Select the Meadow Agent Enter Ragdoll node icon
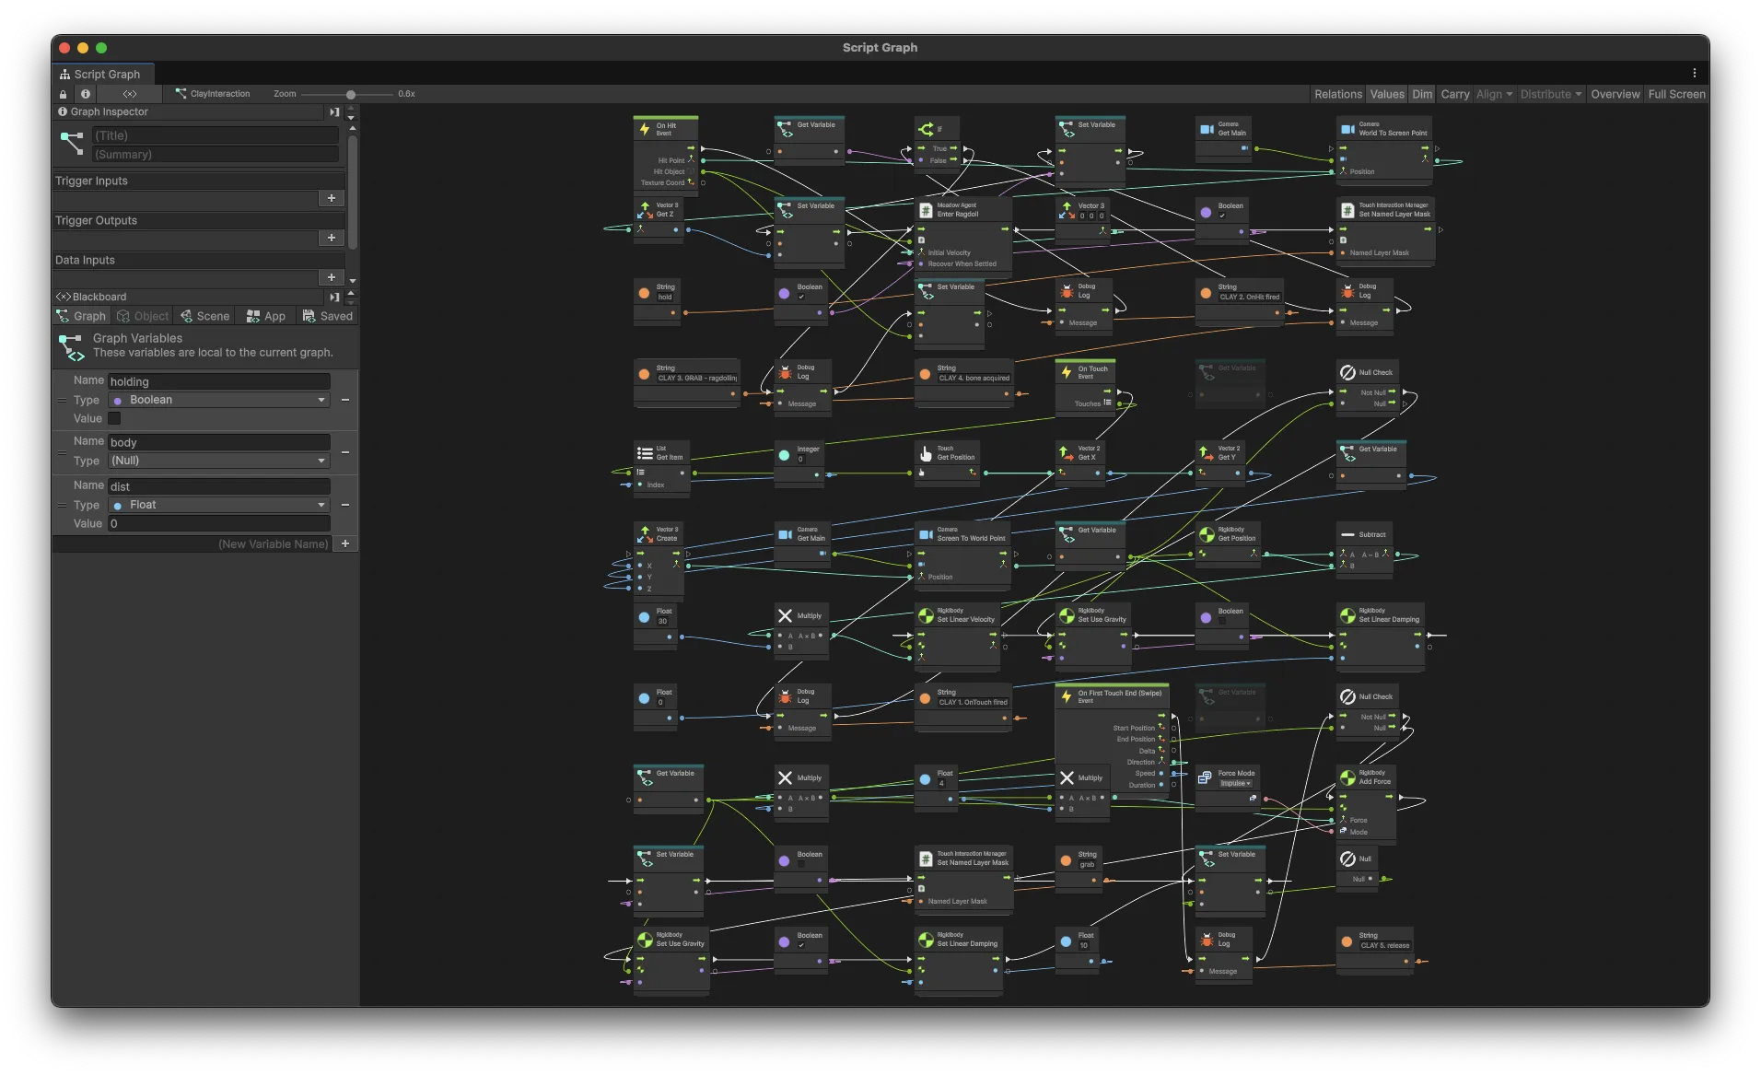The width and height of the screenshot is (1761, 1075). pos(926,210)
